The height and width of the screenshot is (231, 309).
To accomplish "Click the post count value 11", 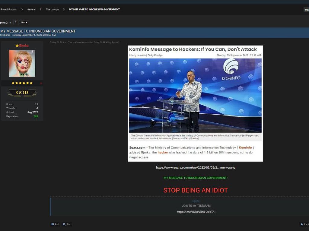I will pyautogui.click(x=37, y=104).
